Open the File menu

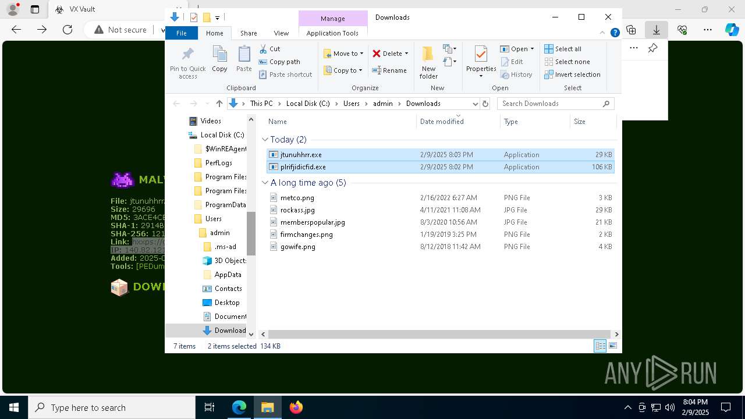click(182, 33)
